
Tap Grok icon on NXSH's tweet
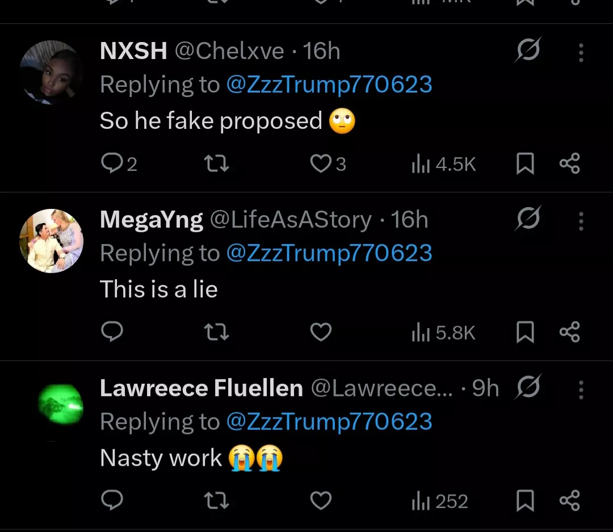pos(528,51)
